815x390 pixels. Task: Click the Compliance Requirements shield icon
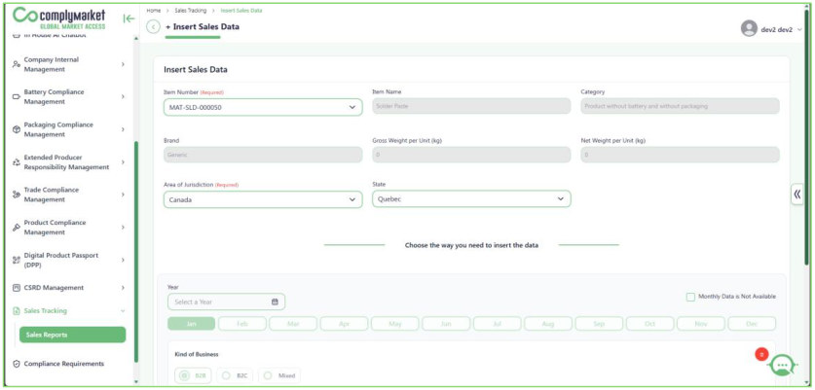[17, 364]
